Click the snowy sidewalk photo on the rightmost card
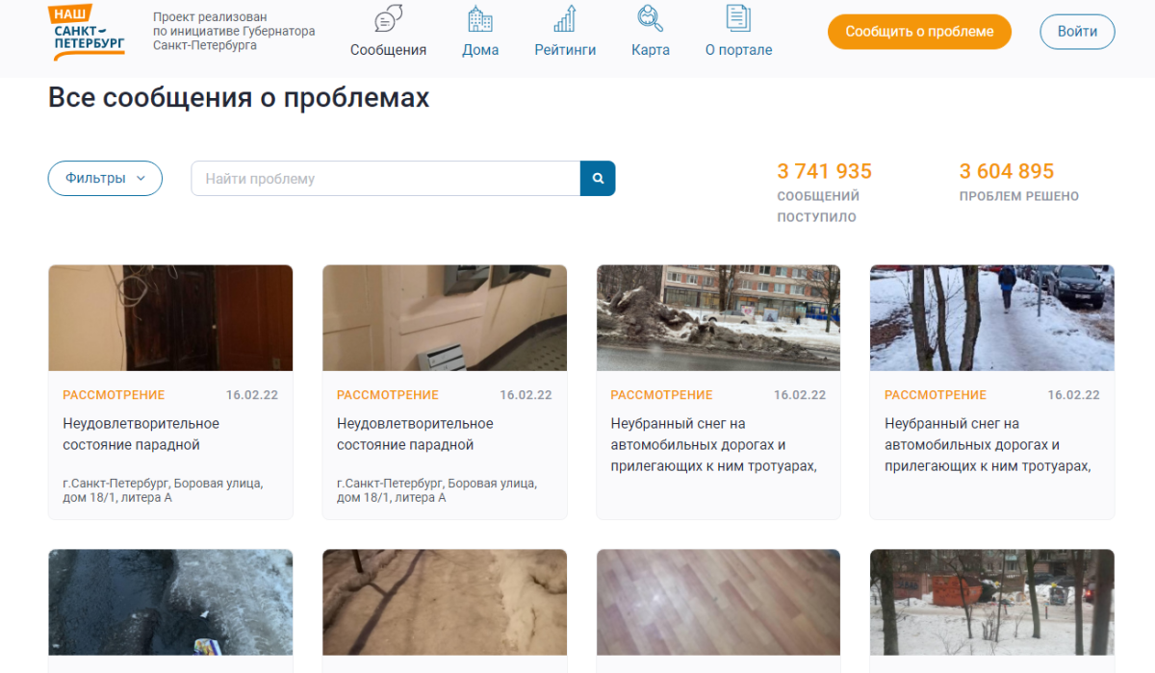Screen dimensions: 1155x673 click(991, 317)
